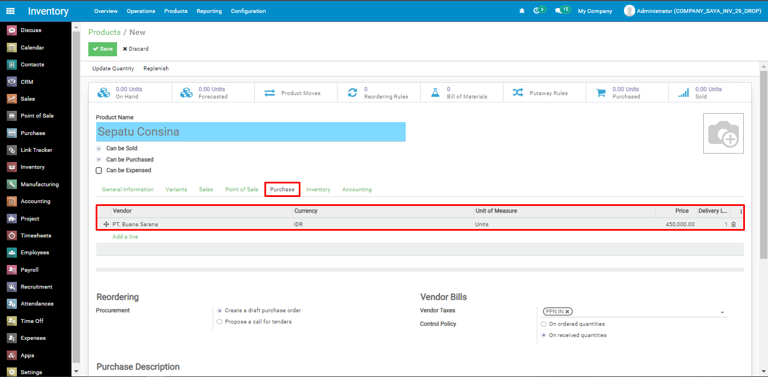Open the Administrator user menu
Image resolution: width=768 pixels, height=377 pixels.
coord(693,11)
